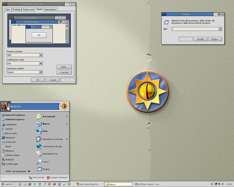This screenshot has width=234, height=187.
Task: Open the Apri history dropdown in Esegui
Action: (220, 29)
